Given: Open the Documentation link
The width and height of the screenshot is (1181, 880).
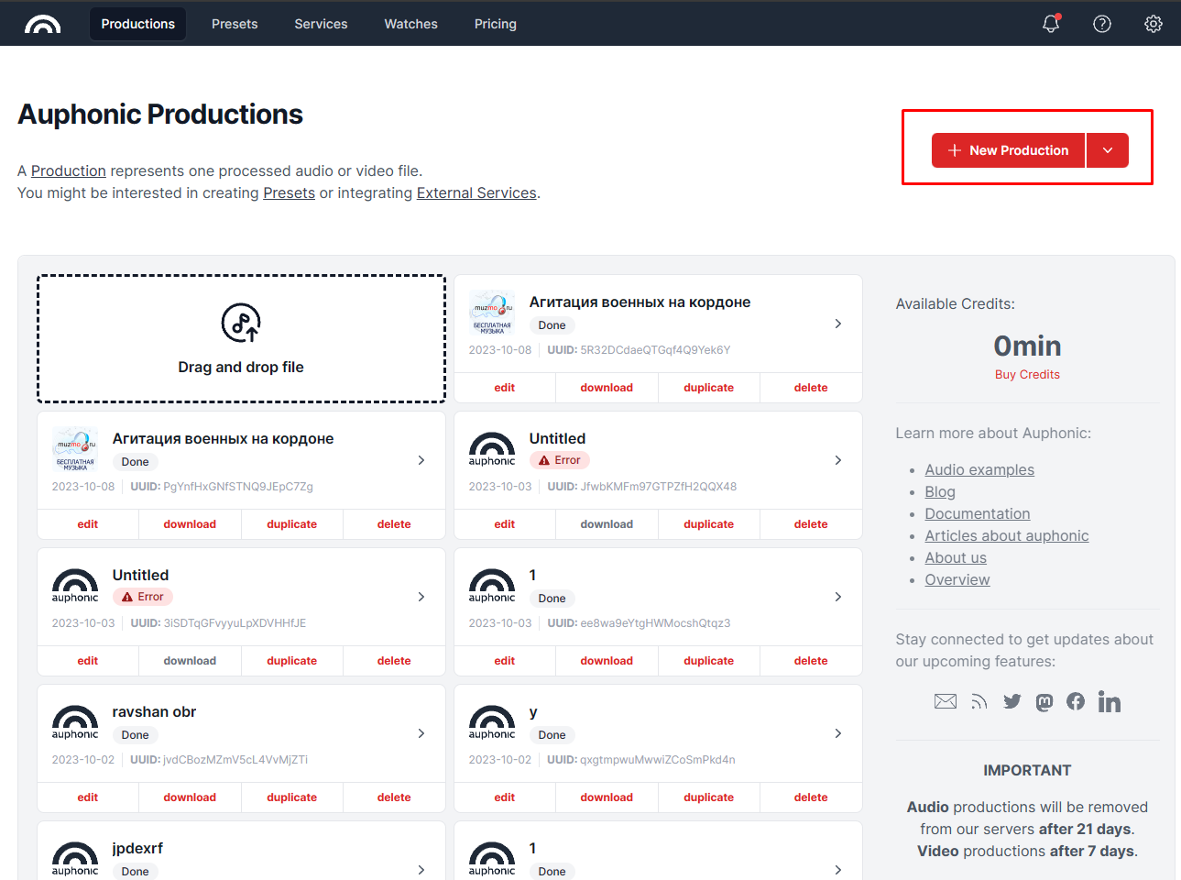Looking at the screenshot, I should [x=978, y=513].
